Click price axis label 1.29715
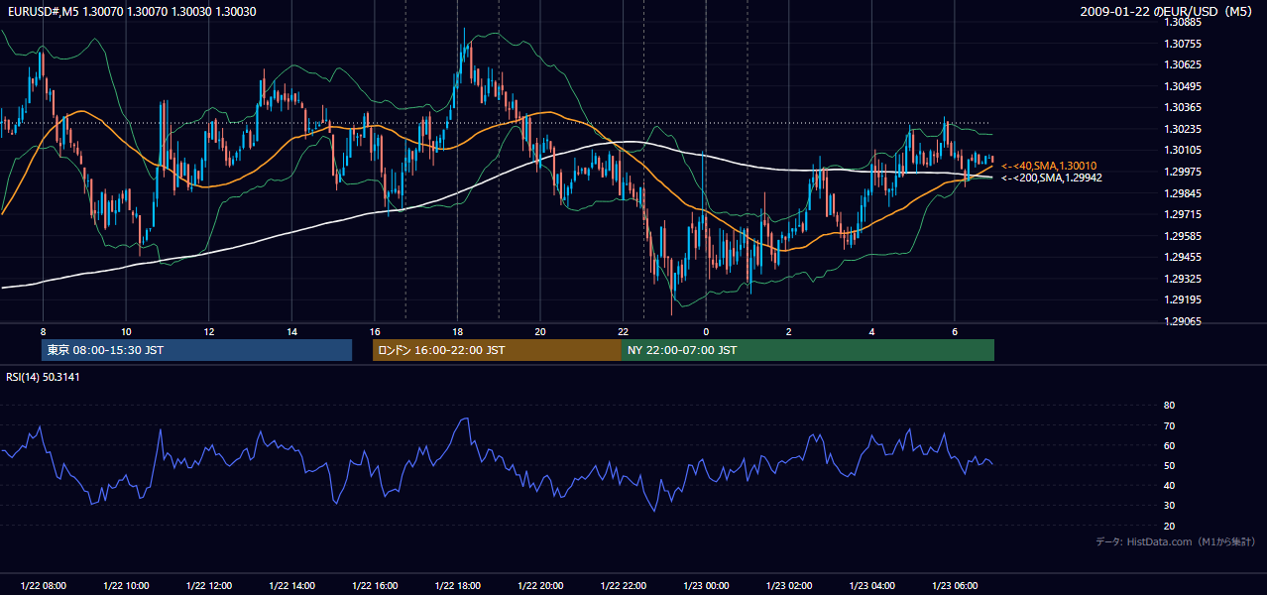 pyautogui.click(x=1184, y=214)
